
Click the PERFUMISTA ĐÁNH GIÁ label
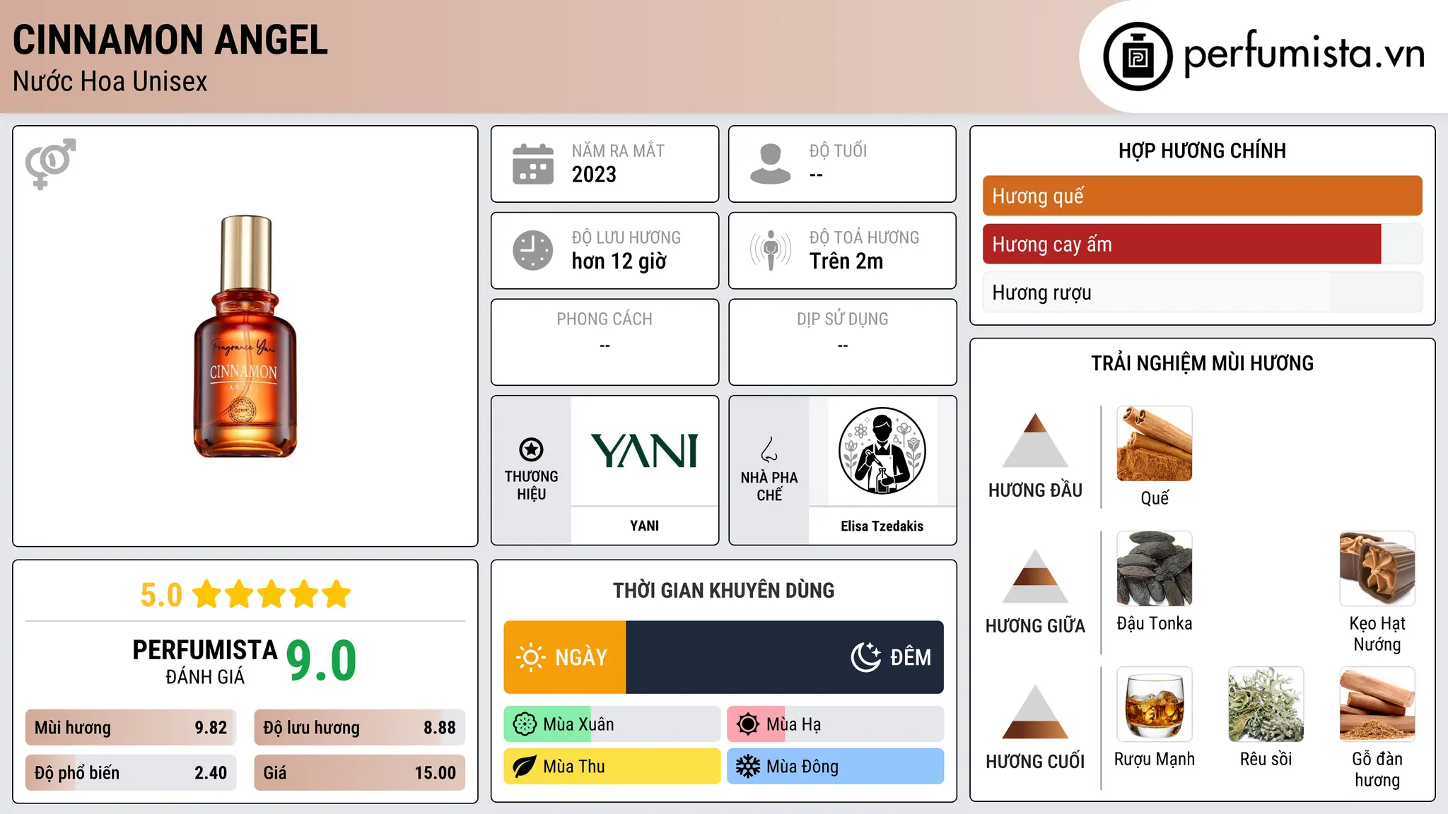(205, 661)
